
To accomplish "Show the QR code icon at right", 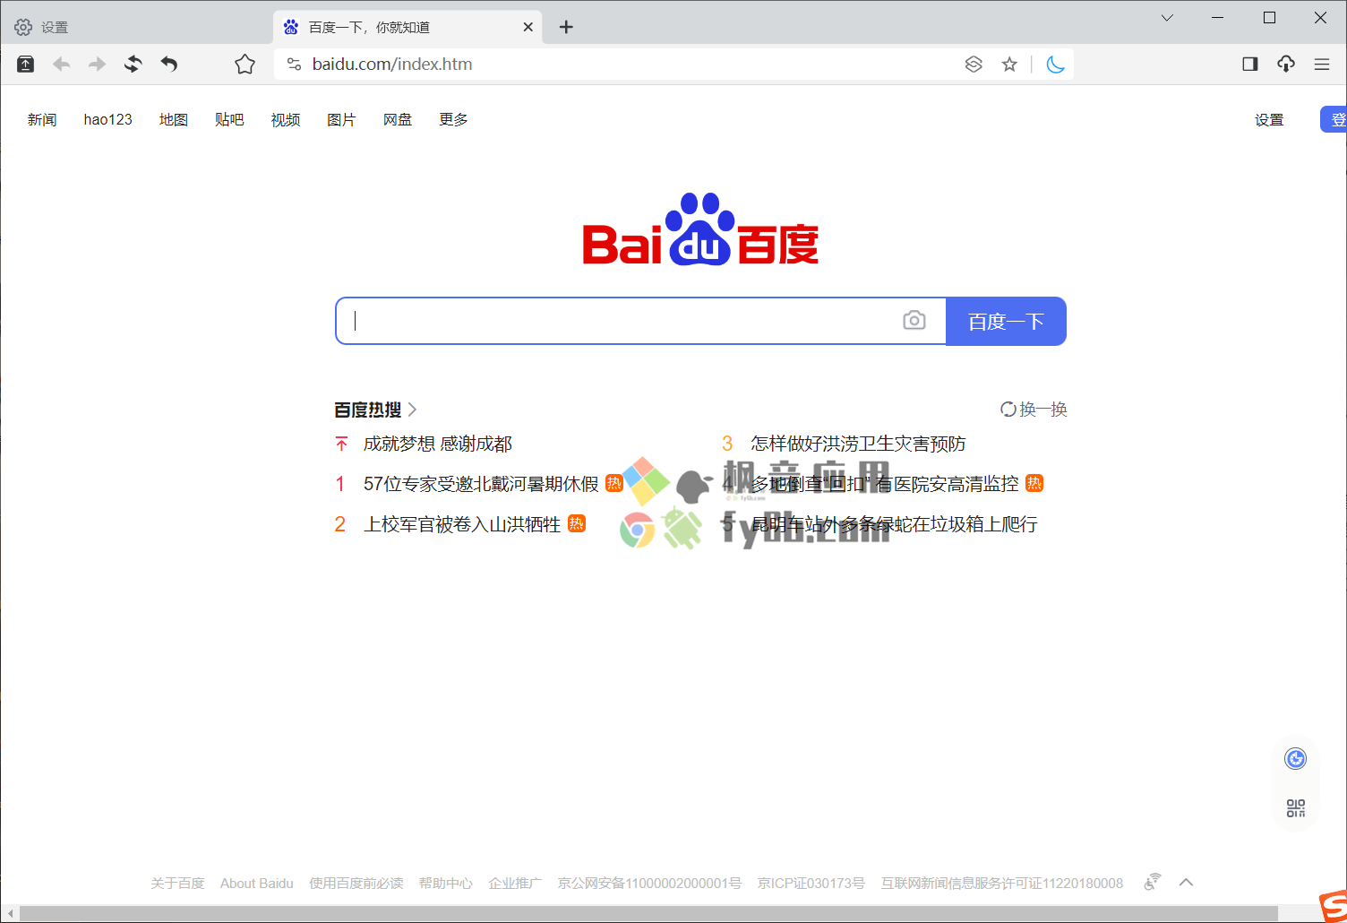I will pos(1296,808).
